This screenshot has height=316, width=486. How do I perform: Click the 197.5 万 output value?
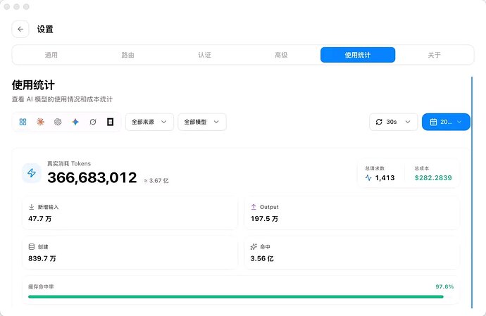pyautogui.click(x=264, y=219)
